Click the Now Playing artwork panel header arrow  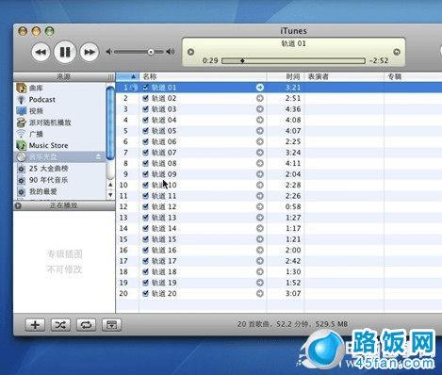point(18,205)
